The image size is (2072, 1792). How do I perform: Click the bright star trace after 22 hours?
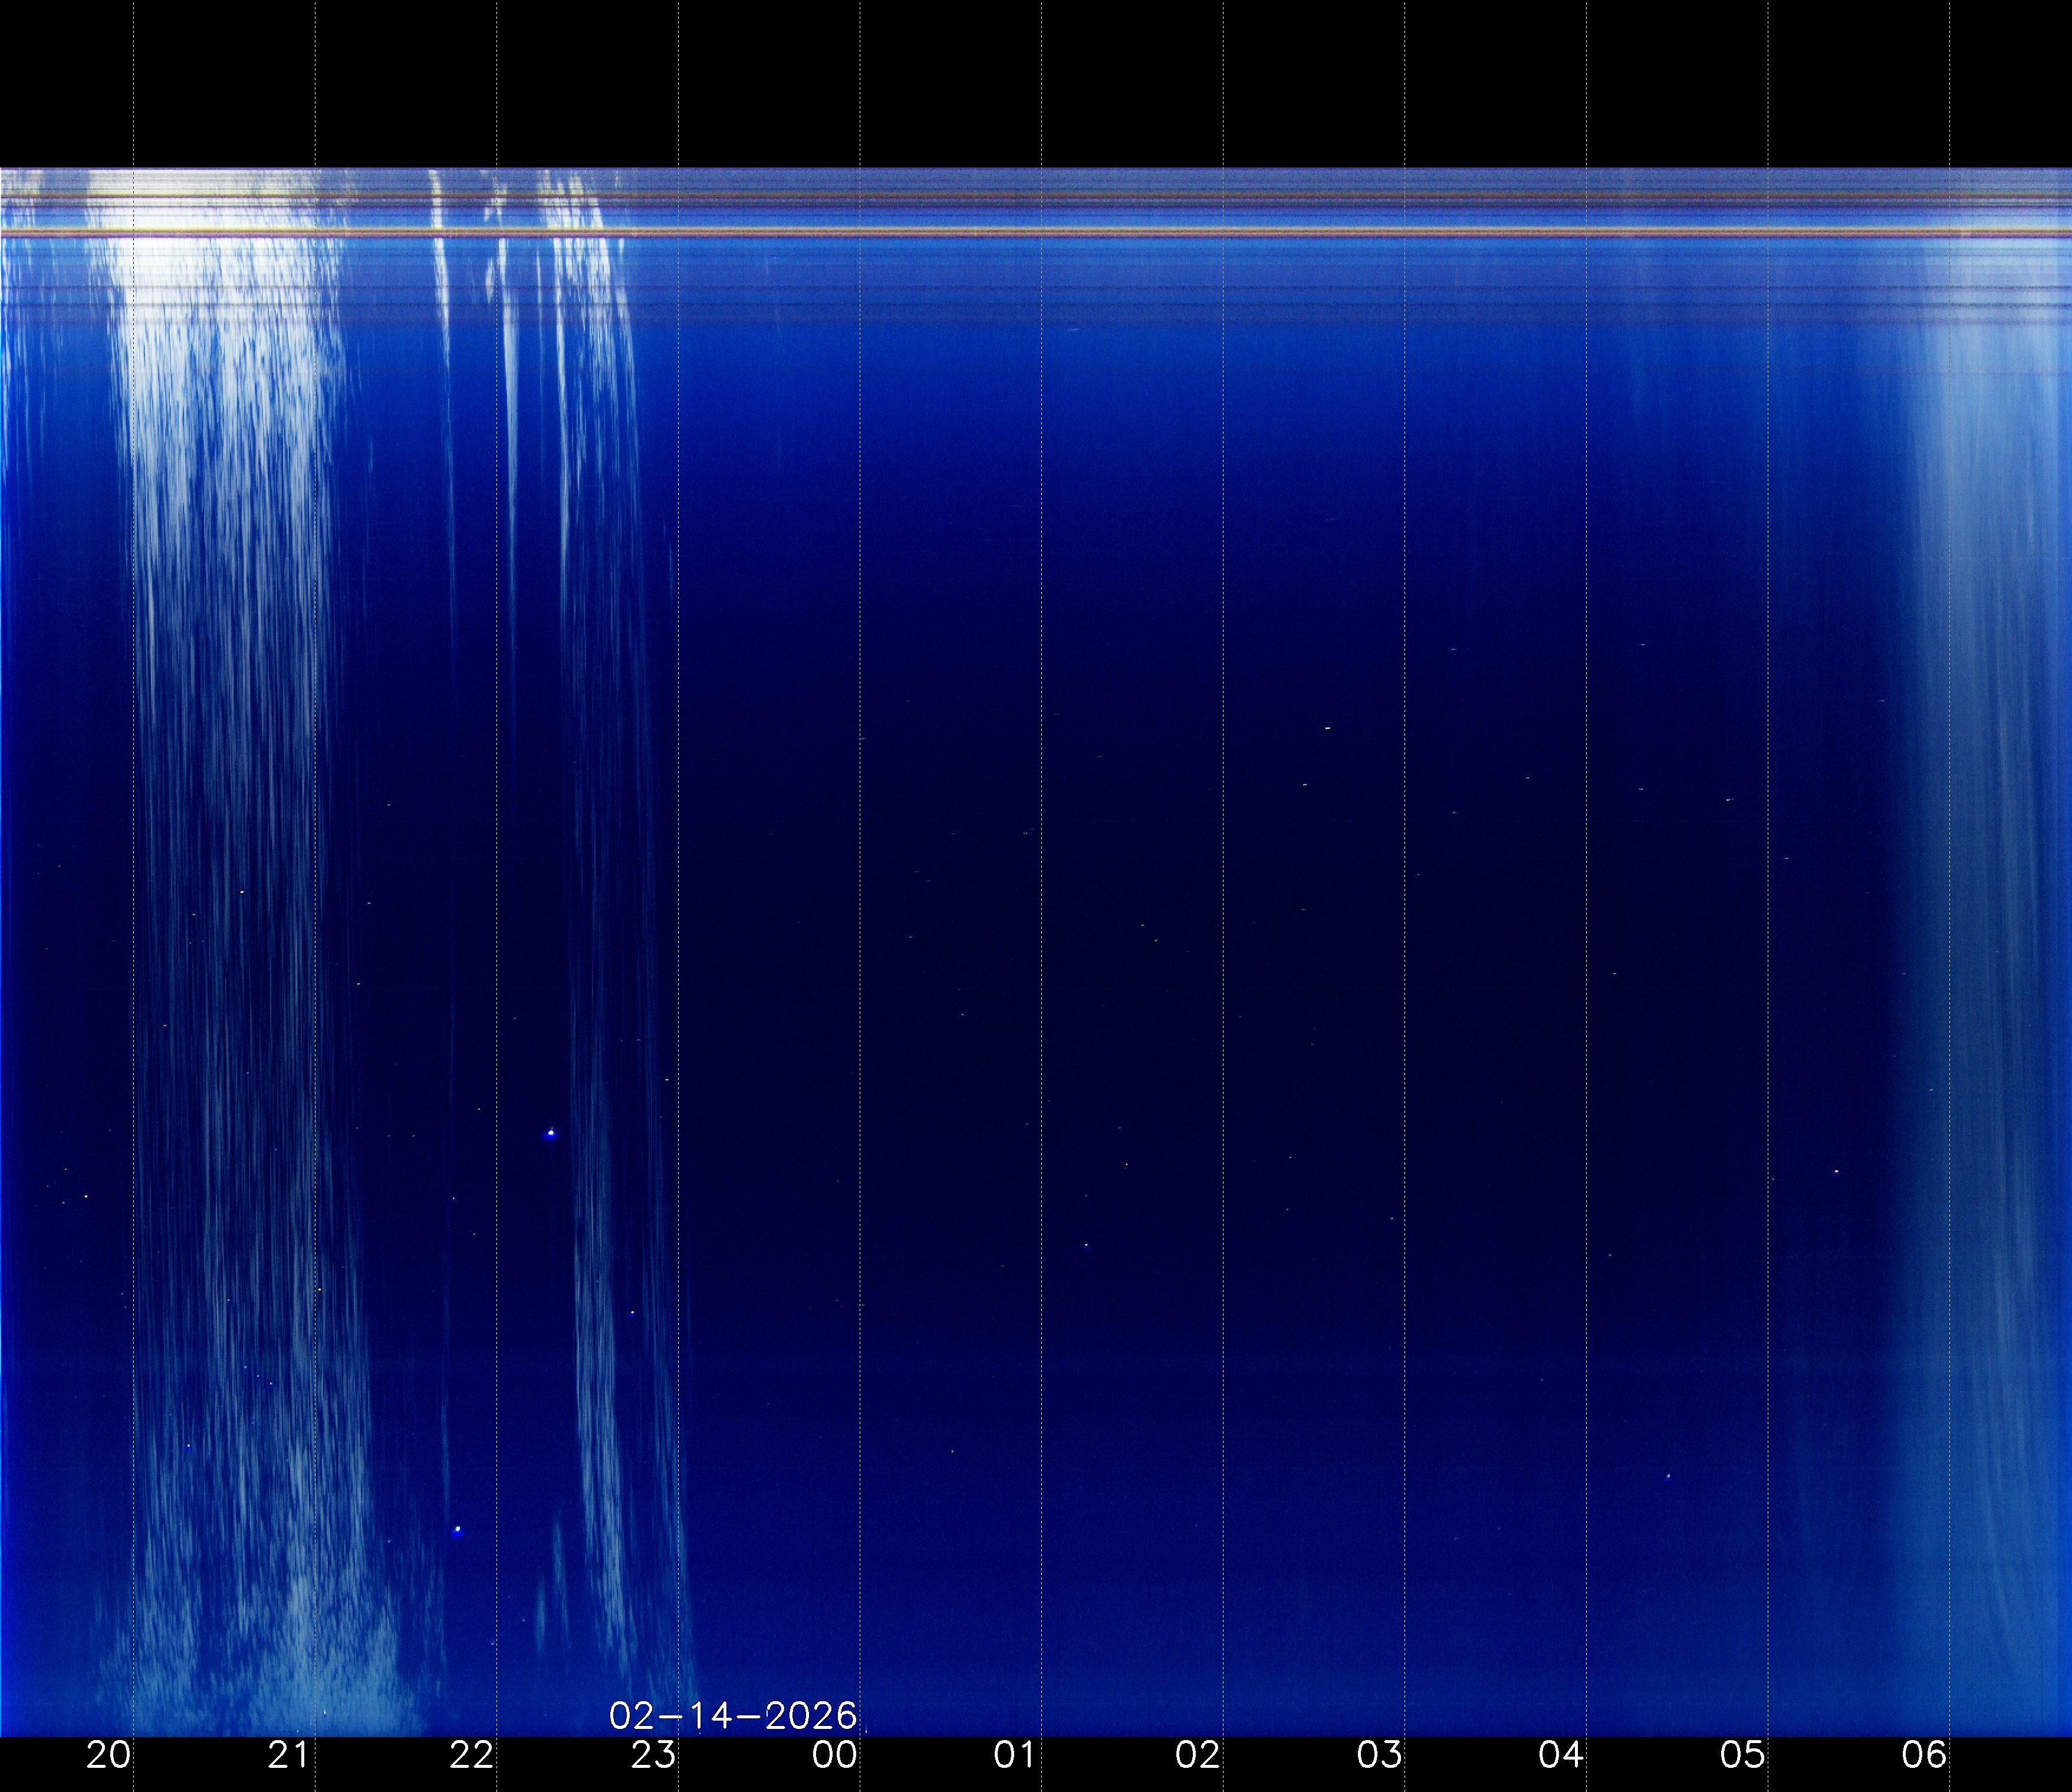550,1133
